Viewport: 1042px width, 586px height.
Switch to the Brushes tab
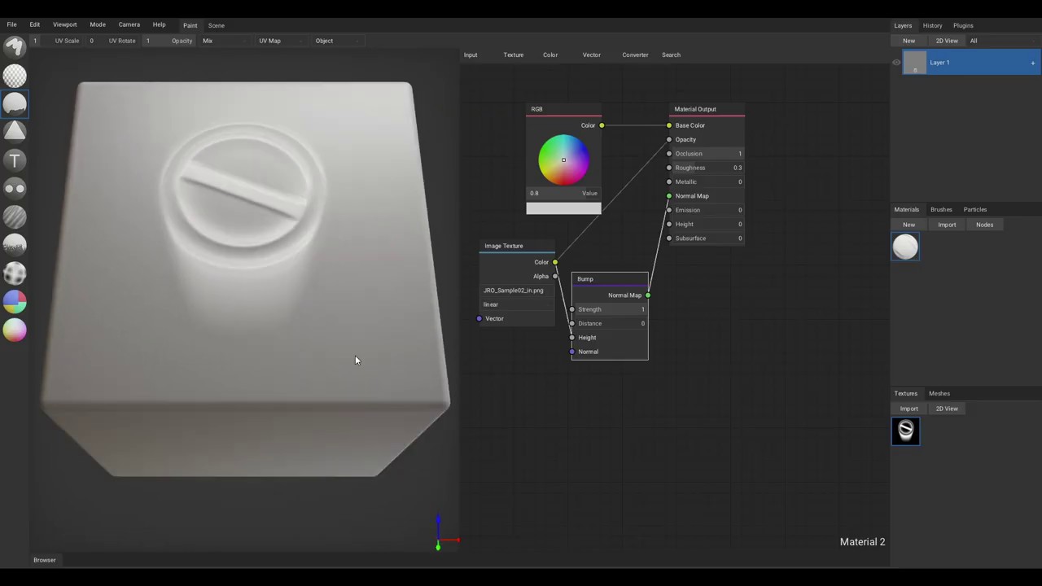[x=941, y=209]
